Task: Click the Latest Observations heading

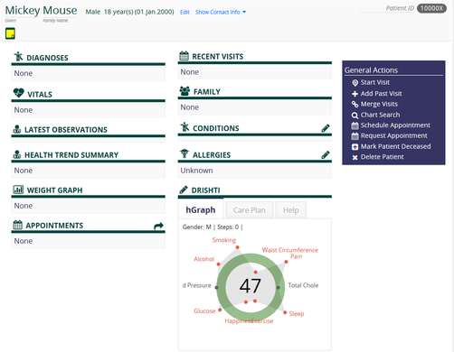Action: pos(66,130)
